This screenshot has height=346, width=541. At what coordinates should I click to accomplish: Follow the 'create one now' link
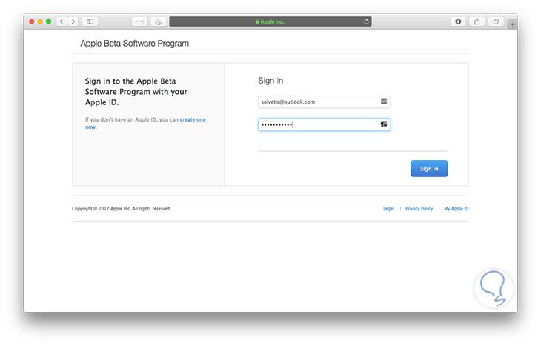[x=145, y=123]
